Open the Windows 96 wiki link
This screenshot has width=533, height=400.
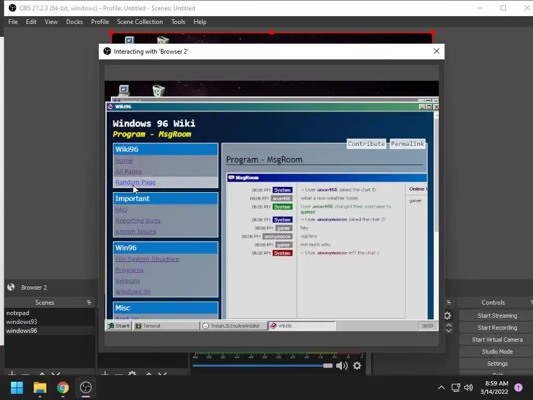[133, 292]
